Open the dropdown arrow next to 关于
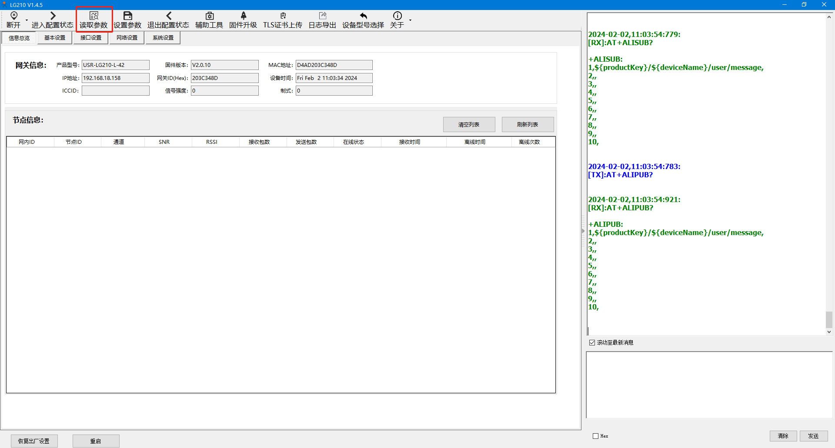This screenshot has width=835, height=448. point(410,20)
